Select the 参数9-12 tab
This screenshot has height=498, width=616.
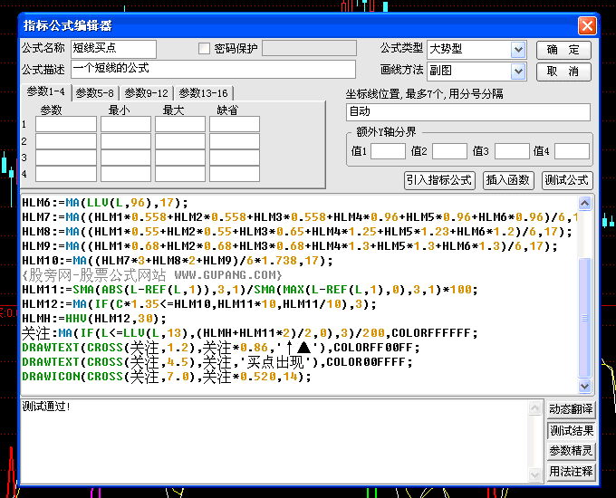(x=146, y=92)
